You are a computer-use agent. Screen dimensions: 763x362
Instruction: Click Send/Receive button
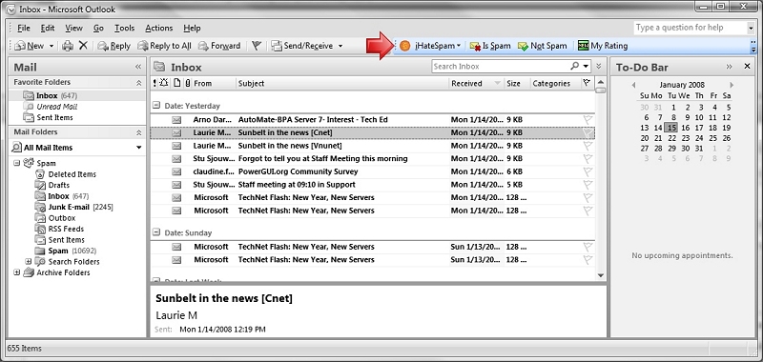[302, 46]
